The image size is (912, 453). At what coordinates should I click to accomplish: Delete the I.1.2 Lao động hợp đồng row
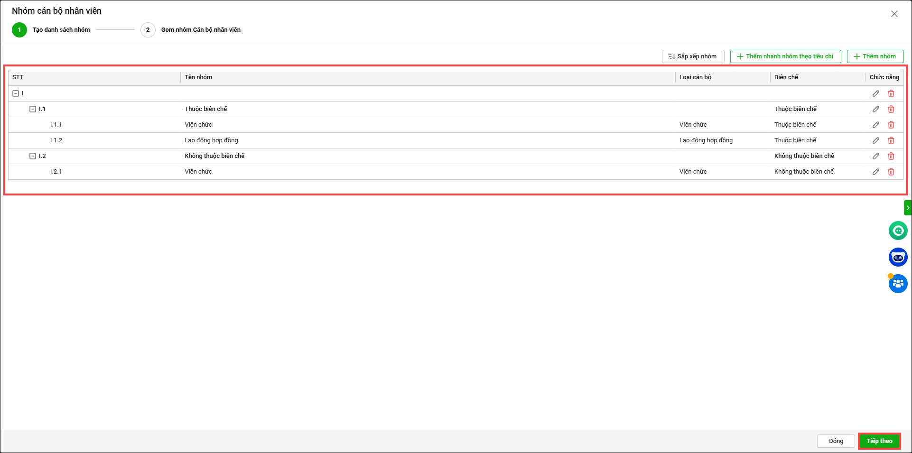tap(891, 140)
